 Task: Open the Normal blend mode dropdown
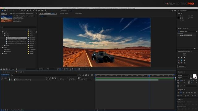click(63, 80)
